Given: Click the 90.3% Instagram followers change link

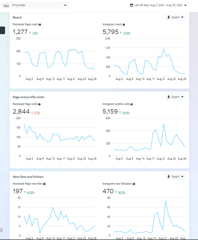Looking at the screenshot, I should (122, 192).
